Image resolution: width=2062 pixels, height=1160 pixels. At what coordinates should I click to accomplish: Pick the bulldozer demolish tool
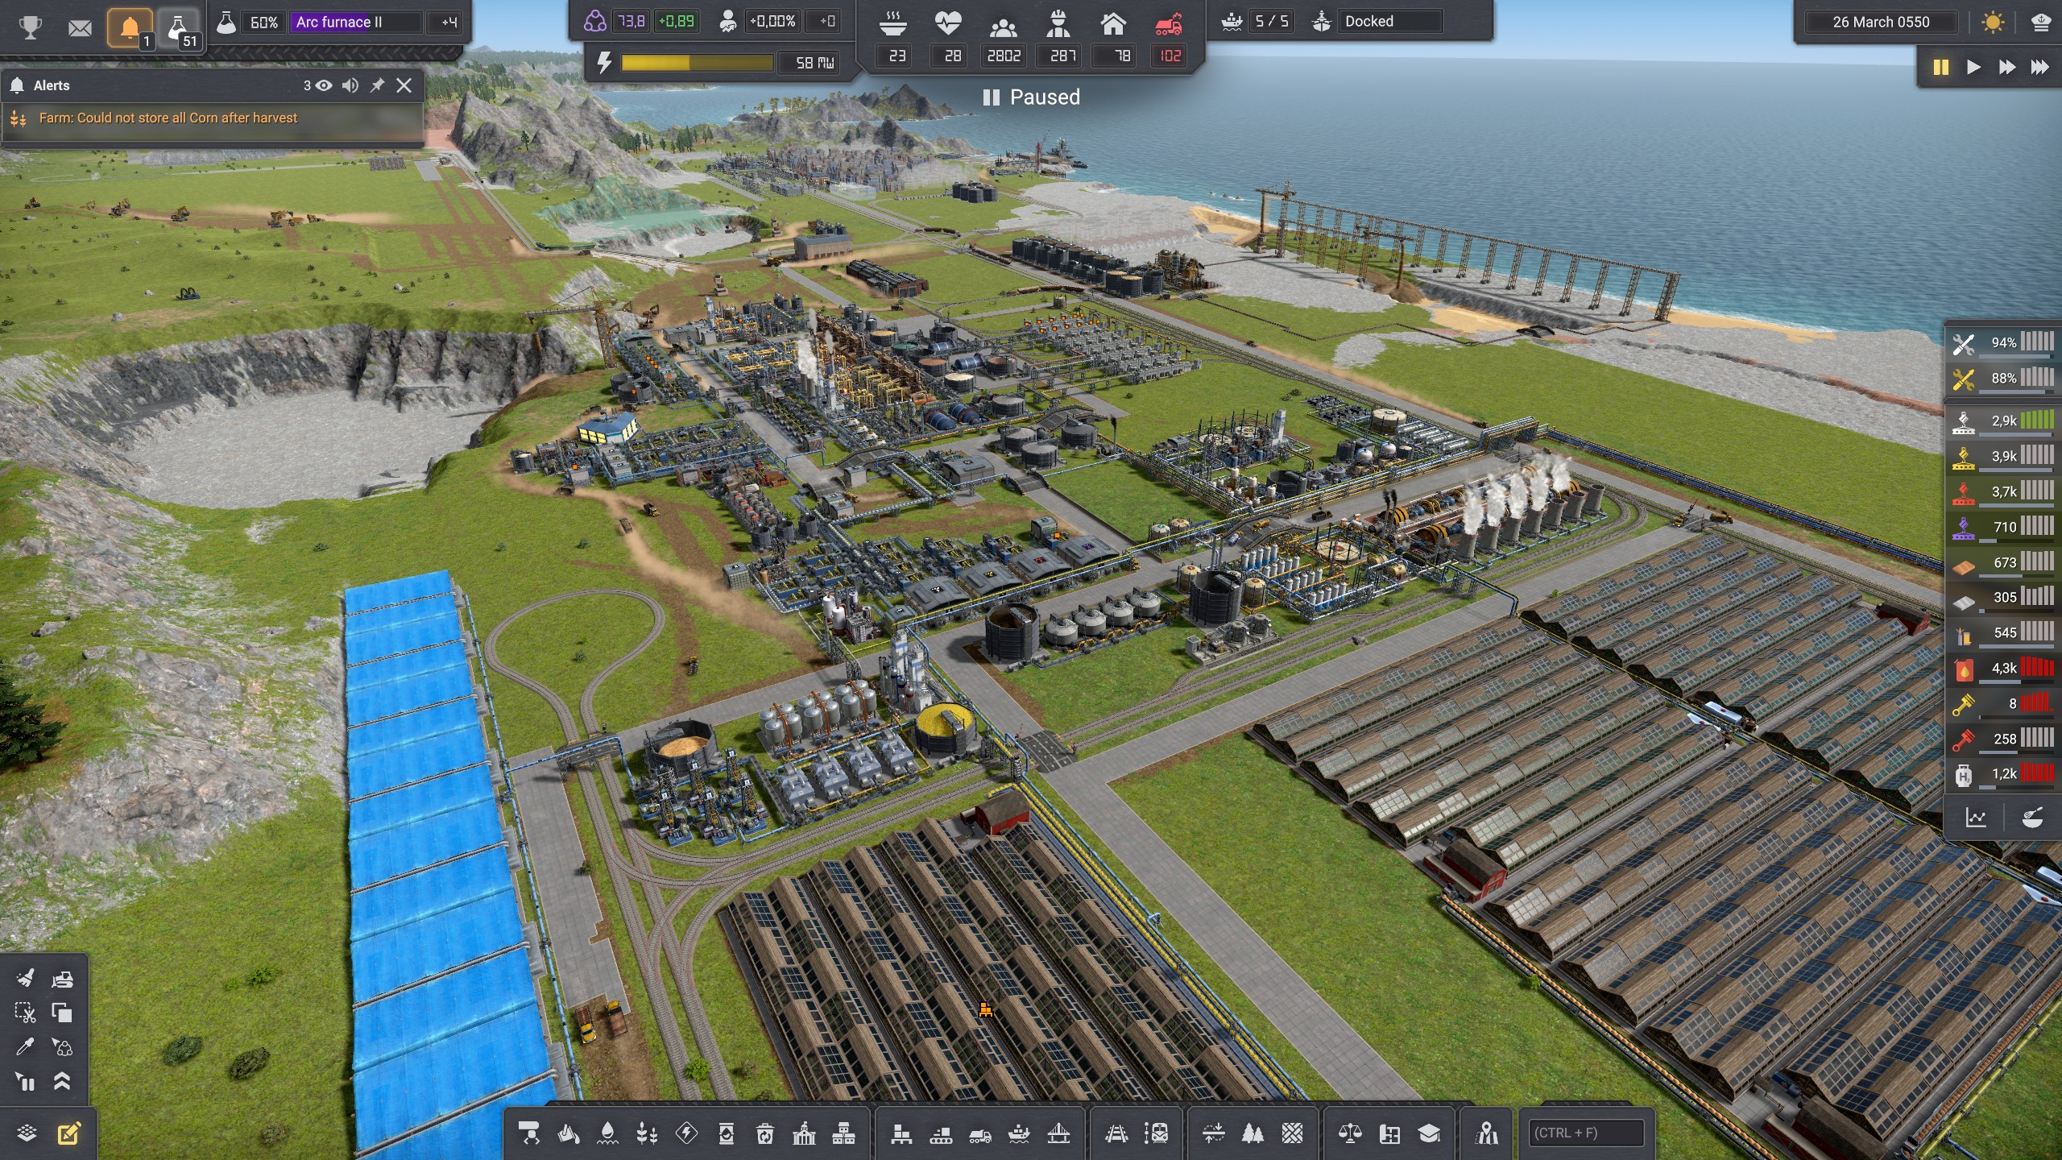(62, 979)
